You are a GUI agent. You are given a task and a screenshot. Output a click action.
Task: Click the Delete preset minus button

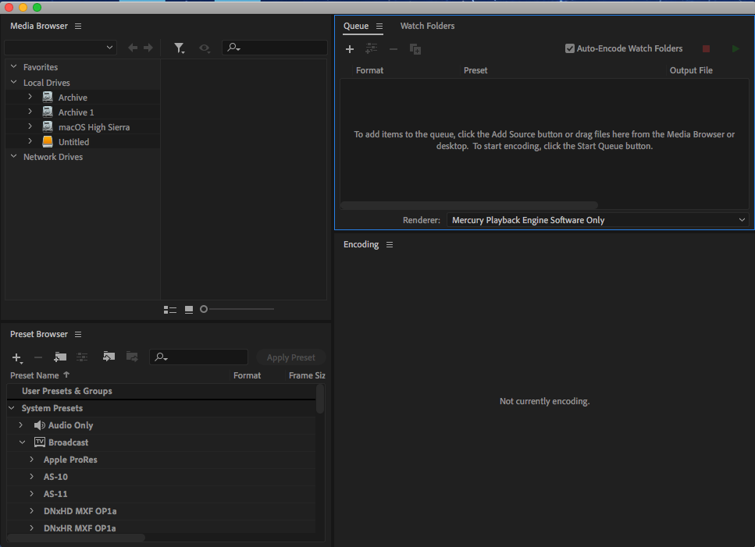tap(38, 357)
